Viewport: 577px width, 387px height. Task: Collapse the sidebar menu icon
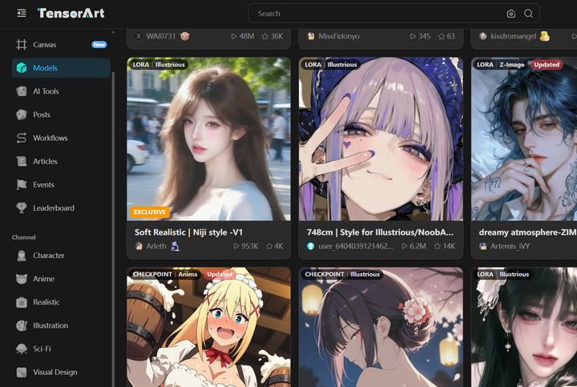point(22,14)
